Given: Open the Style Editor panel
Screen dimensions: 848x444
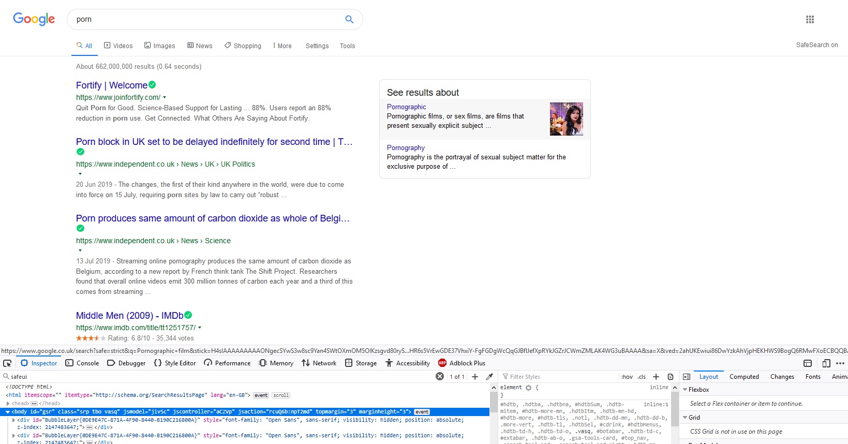Looking at the screenshot, I should (x=175, y=363).
